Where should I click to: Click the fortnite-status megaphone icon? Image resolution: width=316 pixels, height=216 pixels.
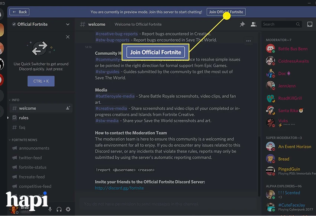[x=14, y=167]
